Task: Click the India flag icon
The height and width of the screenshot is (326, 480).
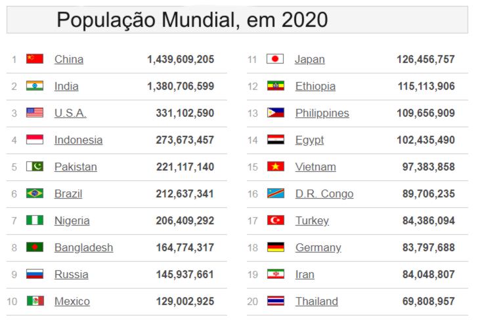Action: click(35, 86)
